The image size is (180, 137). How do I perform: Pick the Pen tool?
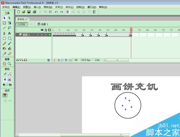(x=4, y=33)
